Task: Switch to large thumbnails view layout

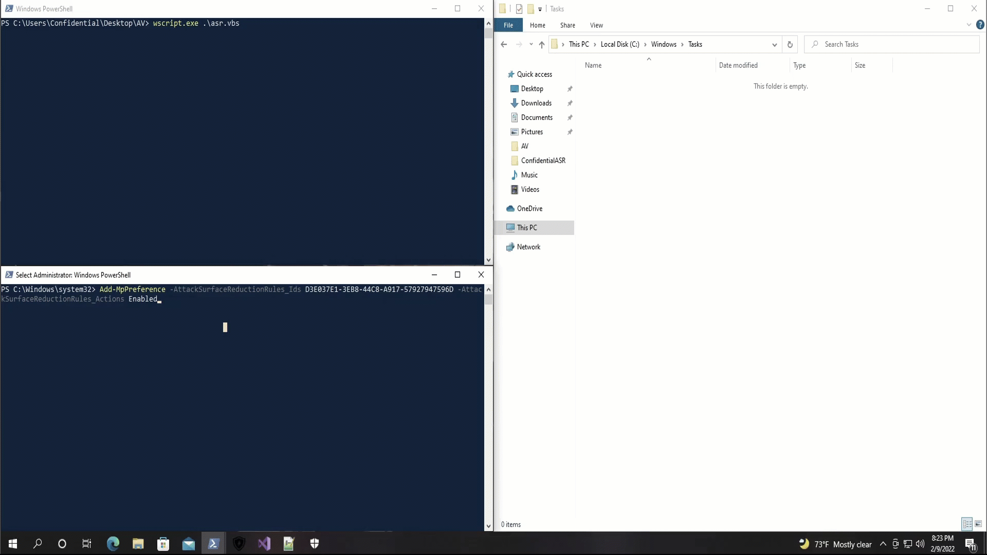Action: tap(978, 524)
